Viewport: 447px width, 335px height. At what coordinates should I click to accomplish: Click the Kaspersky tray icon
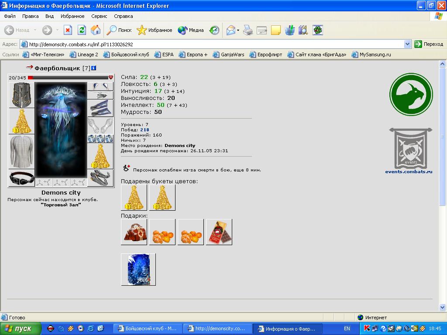[367, 328]
